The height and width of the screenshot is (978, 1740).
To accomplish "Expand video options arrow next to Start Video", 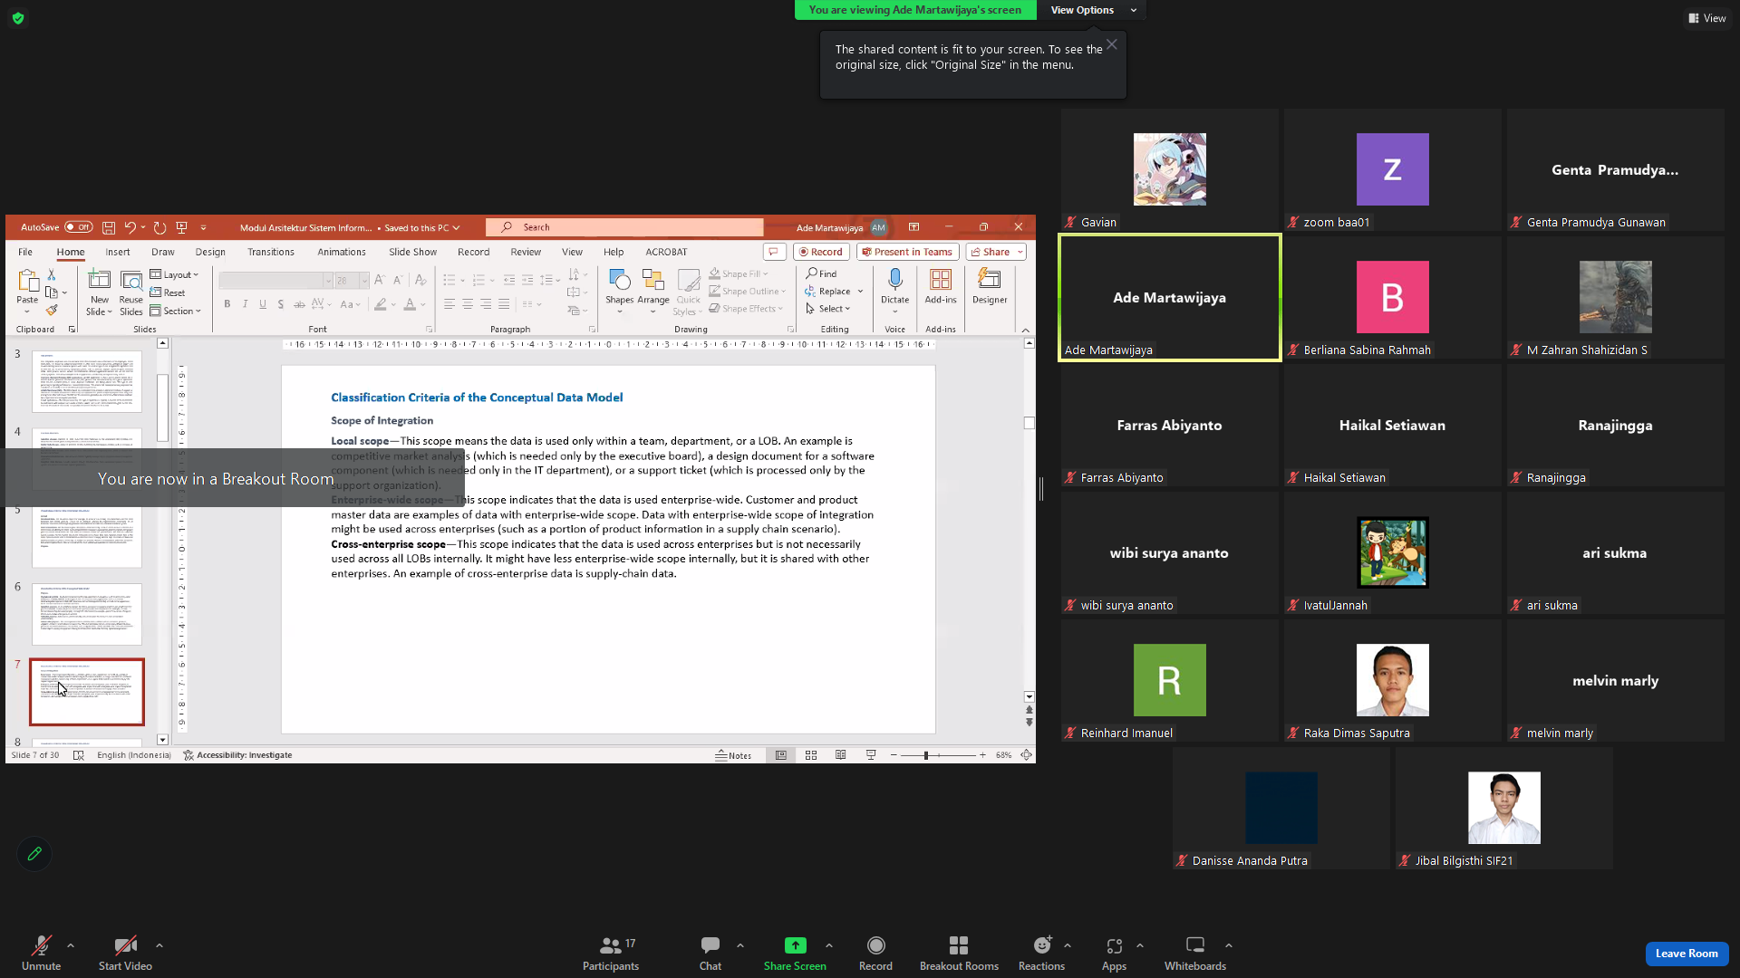I will (x=159, y=945).
